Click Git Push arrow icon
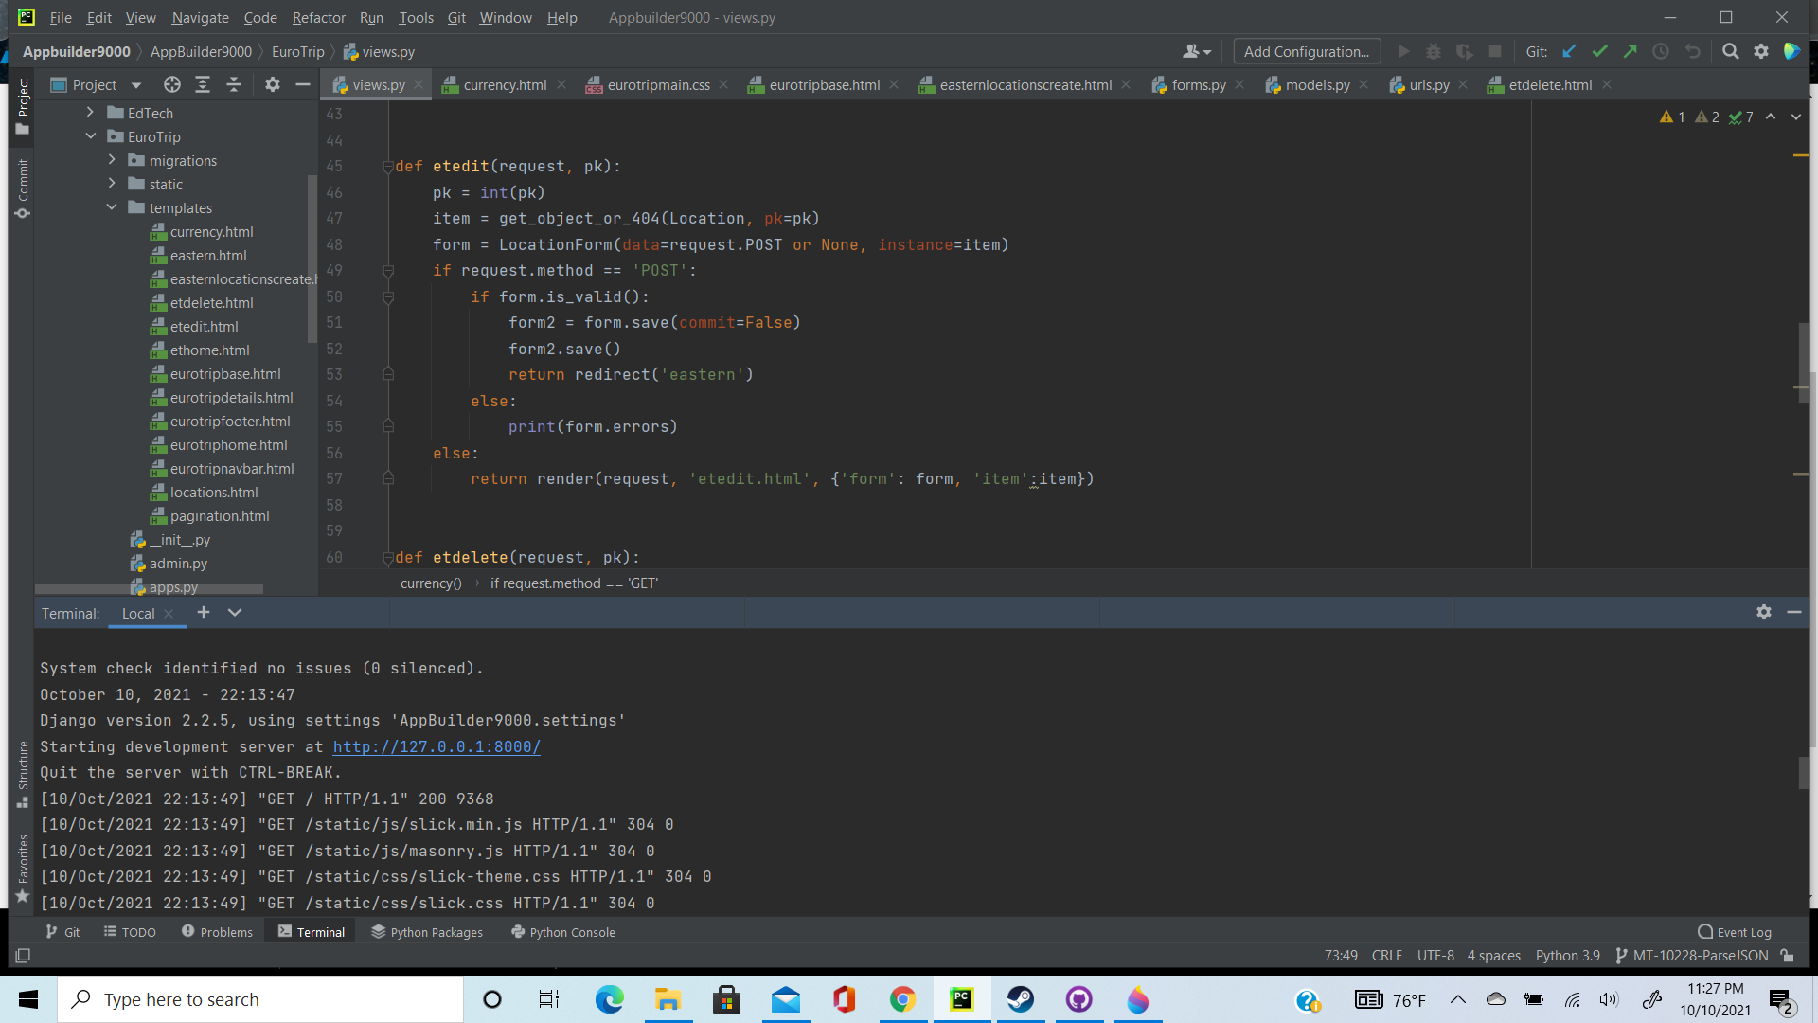The height and width of the screenshot is (1023, 1818). [x=1630, y=52]
